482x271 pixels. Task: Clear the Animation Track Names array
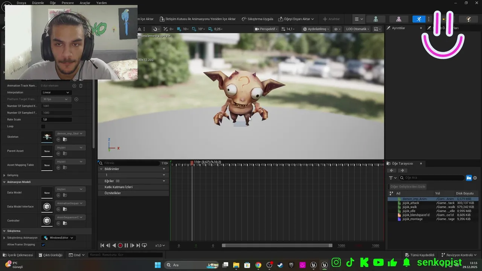[x=81, y=86]
